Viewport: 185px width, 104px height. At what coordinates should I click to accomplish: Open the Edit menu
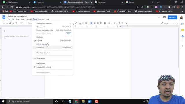pos(13,19)
